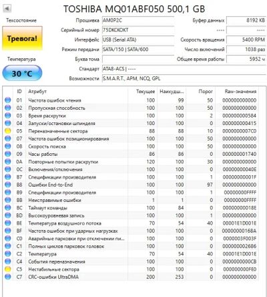Select the blue status icon for attribute 0C

[8, 169]
